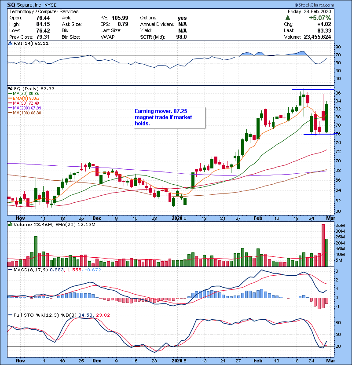Click the Volume 23.46M, EMA(20) 12.13M label
Image resolution: width=352 pixels, height=365 pixels.
pos(54,225)
